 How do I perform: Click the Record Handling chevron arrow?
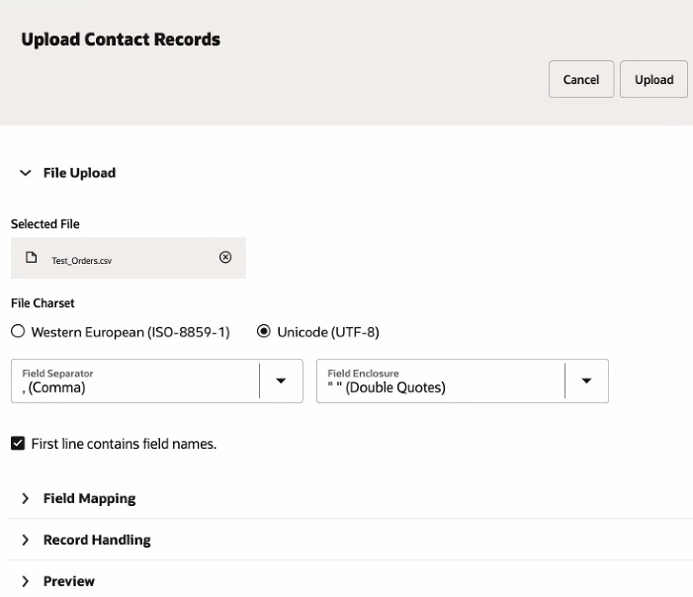[25, 540]
